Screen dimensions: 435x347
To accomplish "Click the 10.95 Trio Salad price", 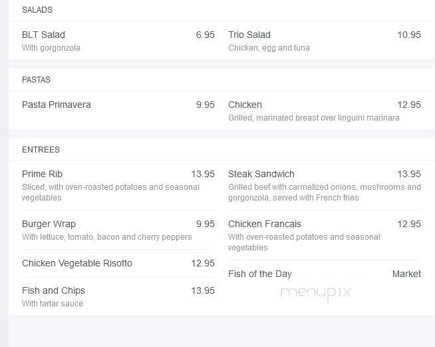I will [x=409, y=35].
